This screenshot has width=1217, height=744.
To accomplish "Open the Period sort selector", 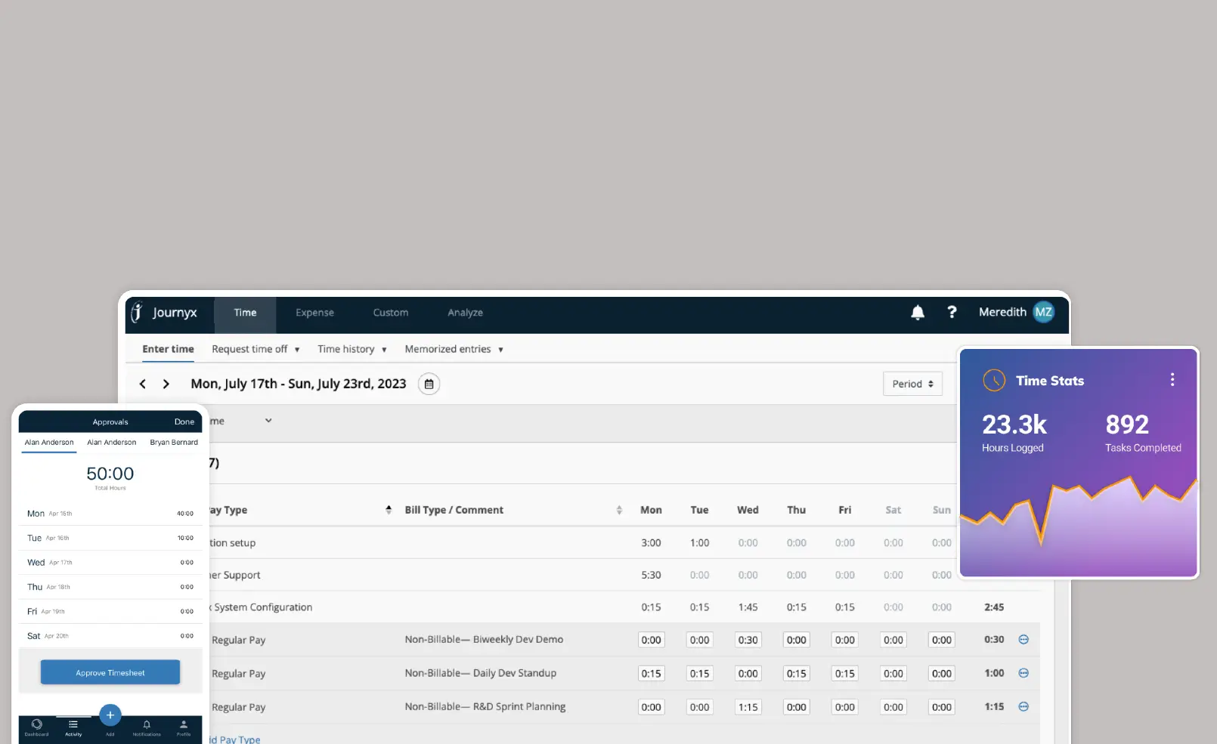I will 912,384.
